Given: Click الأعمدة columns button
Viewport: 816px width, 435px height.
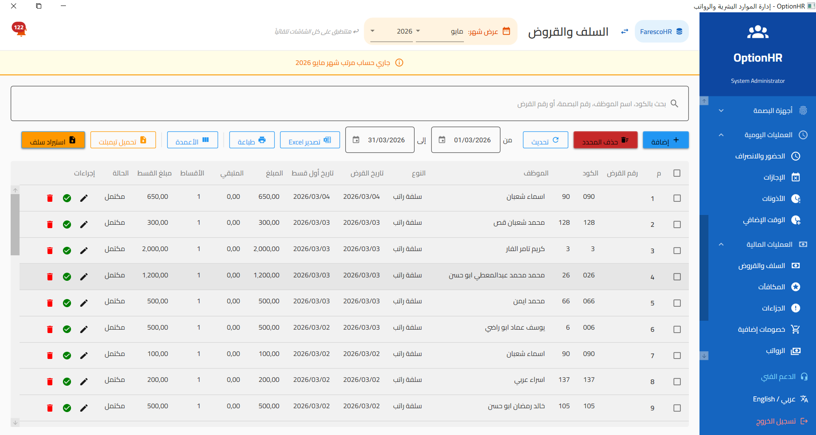Looking at the screenshot, I should (x=193, y=140).
